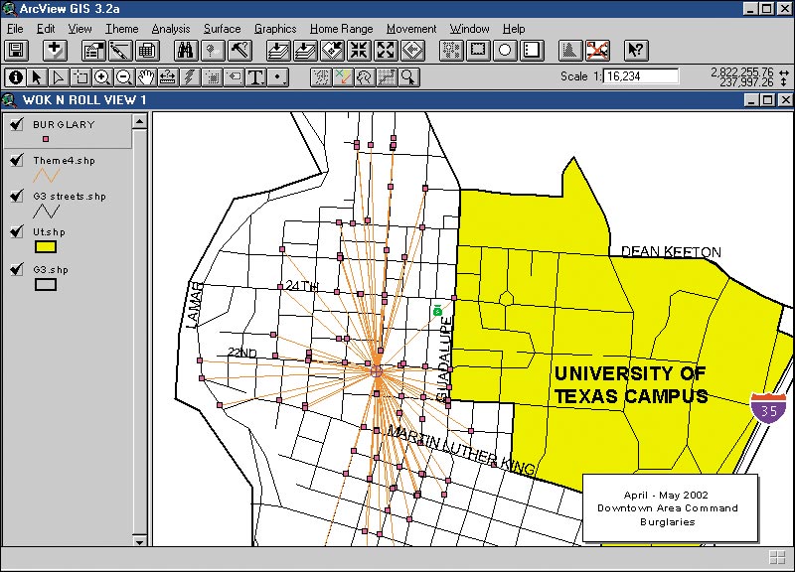The width and height of the screenshot is (795, 572).
Task: Click the dotted rectangle toolbar button
Action: point(478,51)
